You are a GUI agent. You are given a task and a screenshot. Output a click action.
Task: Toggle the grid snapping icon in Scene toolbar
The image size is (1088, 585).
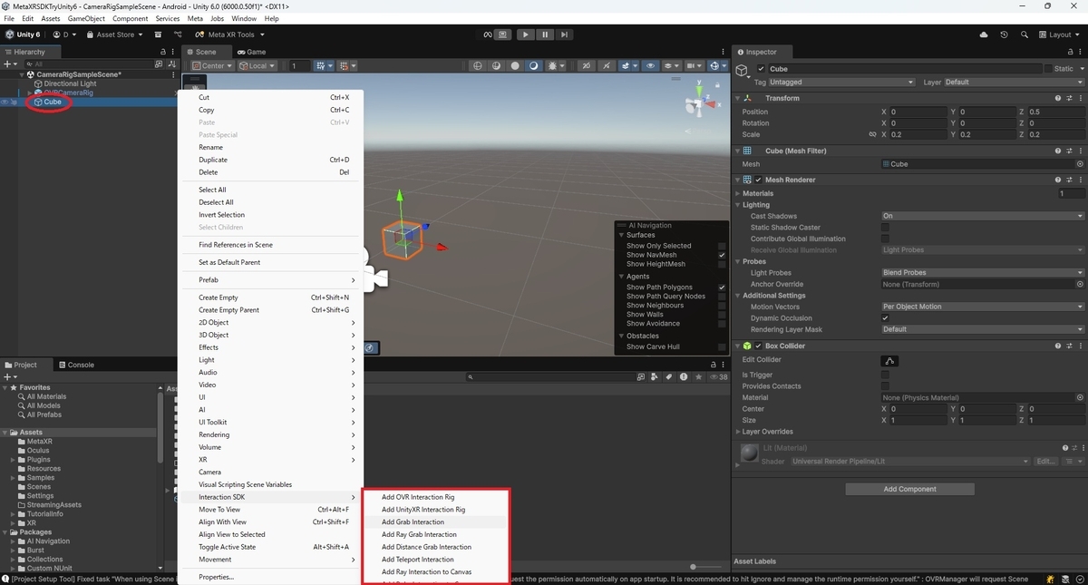(320, 65)
